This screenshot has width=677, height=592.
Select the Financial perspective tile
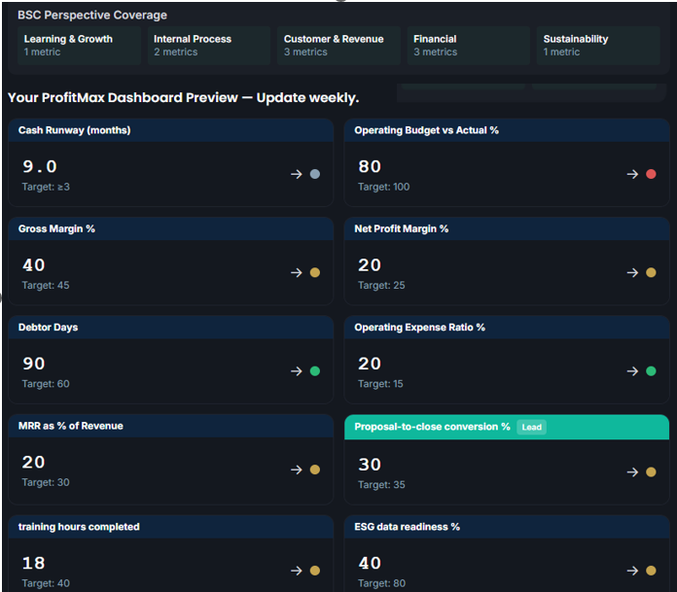coord(469,46)
